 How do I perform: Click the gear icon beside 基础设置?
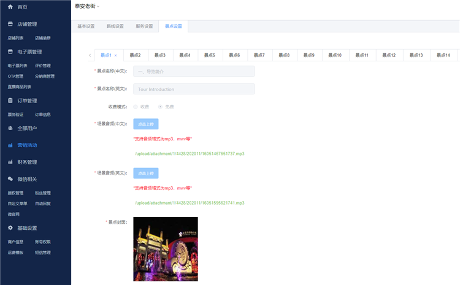point(10,228)
